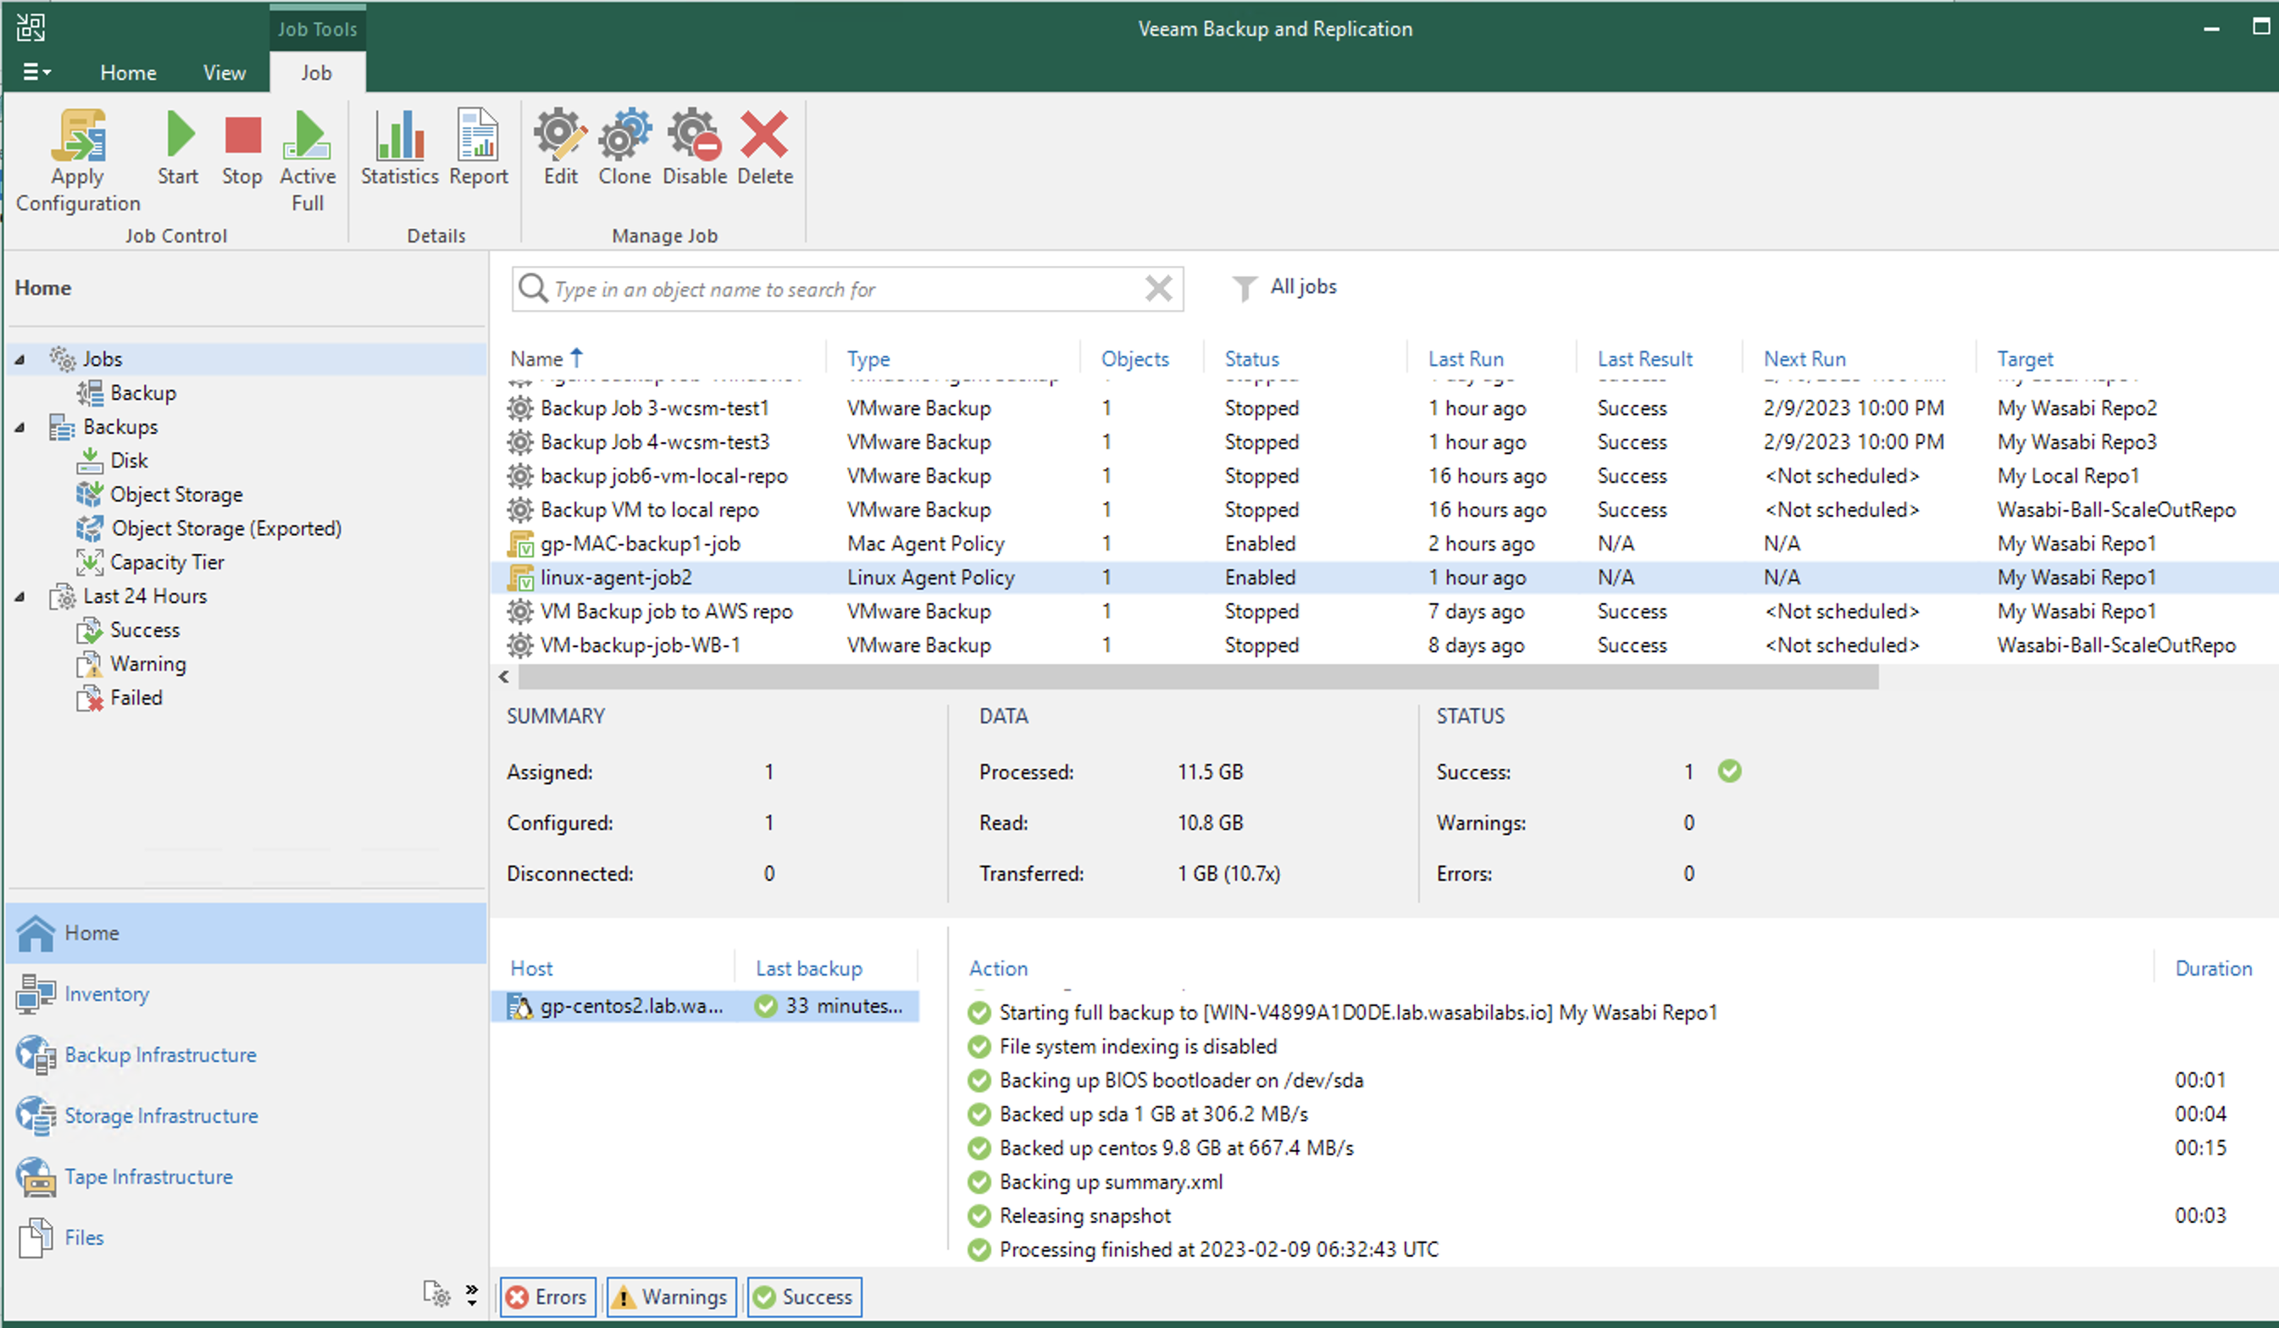Toggle the Errors filter
The image size is (2279, 1328).
pyautogui.click(x=548, y=1298)
